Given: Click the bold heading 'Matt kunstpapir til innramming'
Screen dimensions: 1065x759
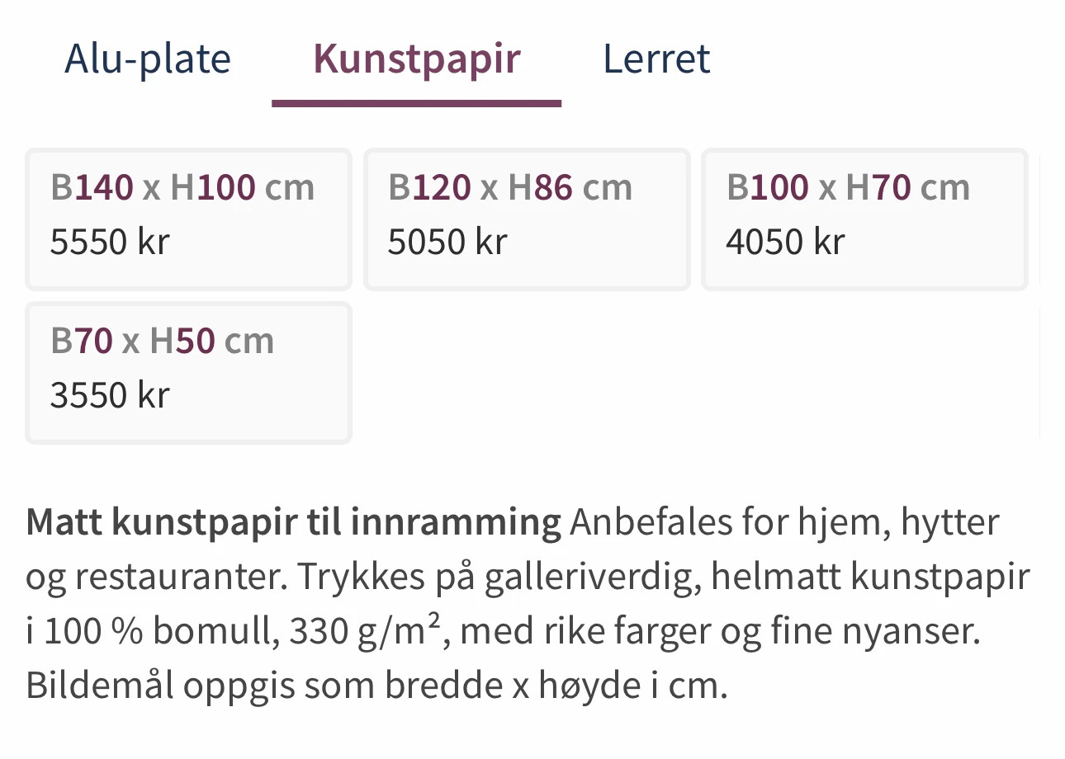Looking at the screenshot, I should click(x=293, y=522).
